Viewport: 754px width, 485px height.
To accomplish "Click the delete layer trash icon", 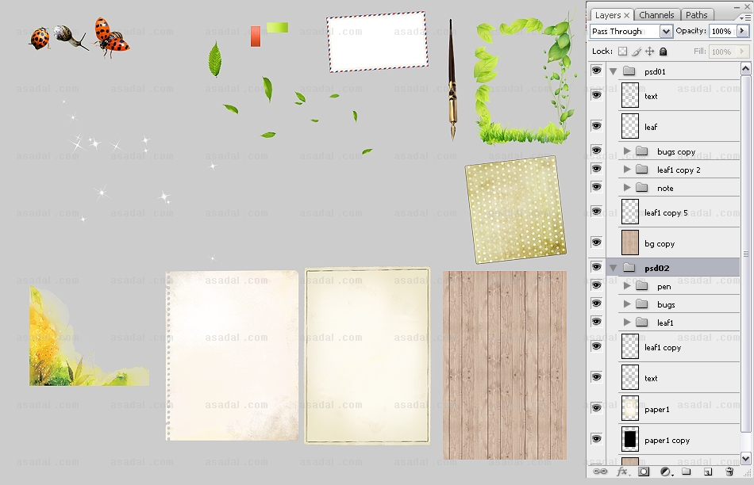I will coord(729,472).
